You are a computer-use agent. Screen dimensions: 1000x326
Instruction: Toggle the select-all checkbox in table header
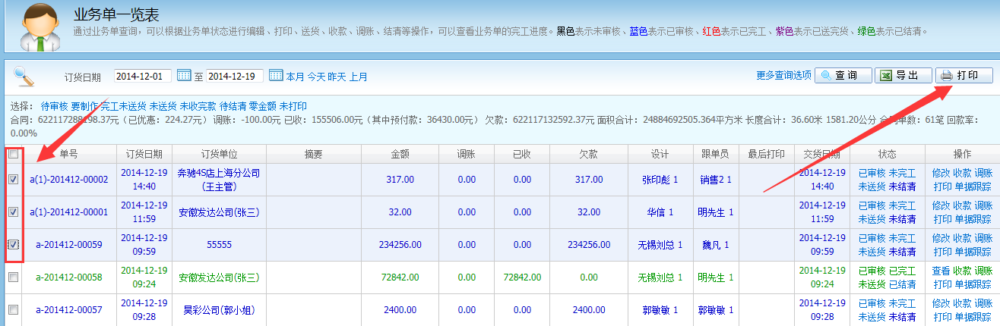pyautogui.click(x=13, y=154)
